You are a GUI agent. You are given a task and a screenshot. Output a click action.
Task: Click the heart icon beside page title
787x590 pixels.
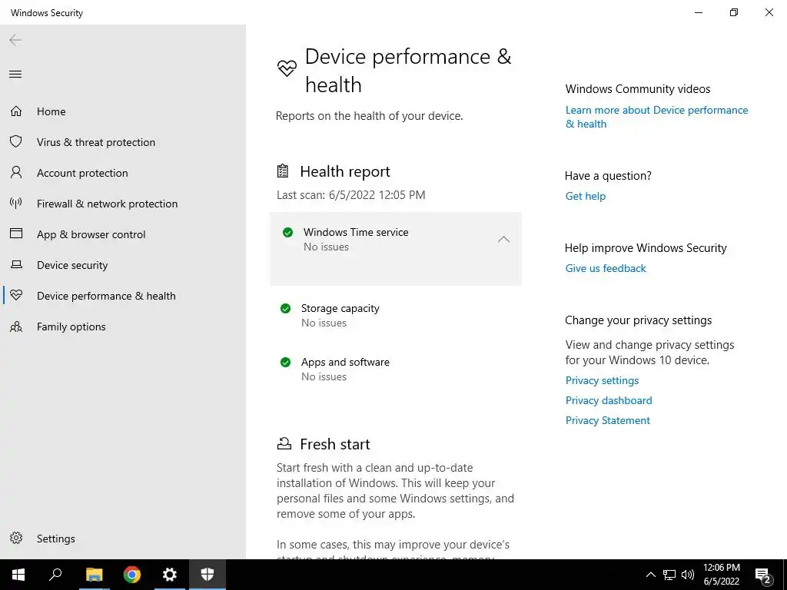click(287, 68)
